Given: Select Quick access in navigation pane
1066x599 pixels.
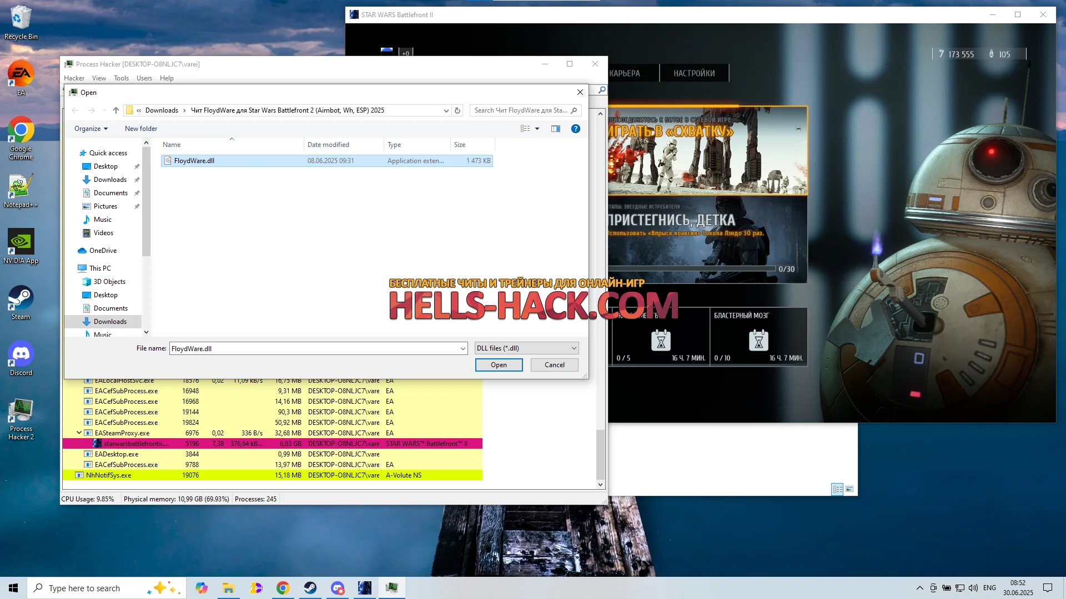Looking at the screenshot, I should tap(108, 153).
